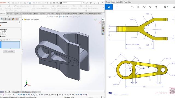The height and width of the screenshot is (98, 175).
Task: Click Editando Pieza status bar text
Action: tap(69, 97)
